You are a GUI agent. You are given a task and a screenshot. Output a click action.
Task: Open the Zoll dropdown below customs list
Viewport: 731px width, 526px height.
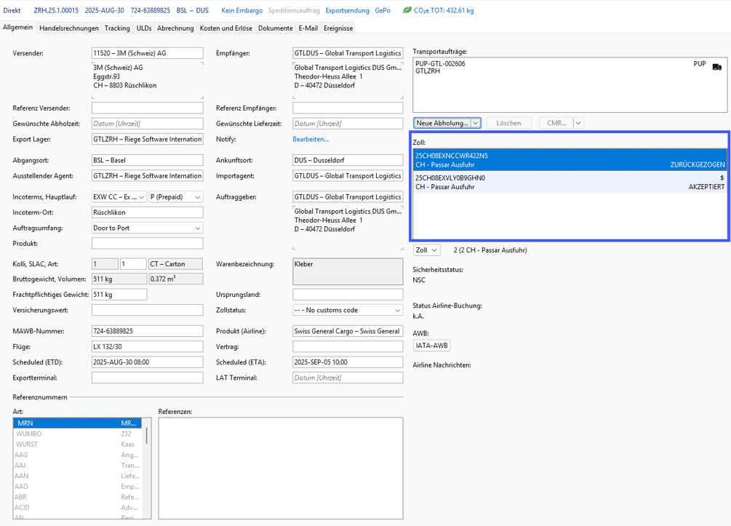[x=434, y=250]
